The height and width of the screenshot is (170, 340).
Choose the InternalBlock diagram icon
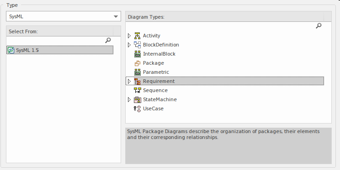pos(137,54)
